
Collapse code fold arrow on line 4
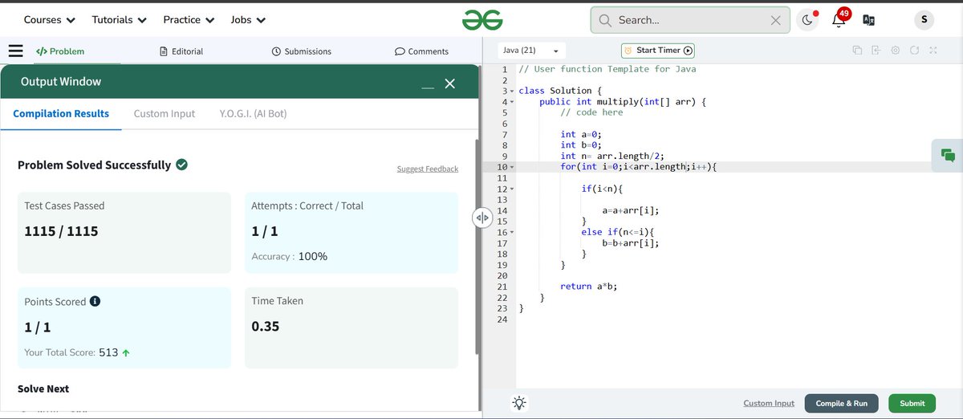point(512,102)
